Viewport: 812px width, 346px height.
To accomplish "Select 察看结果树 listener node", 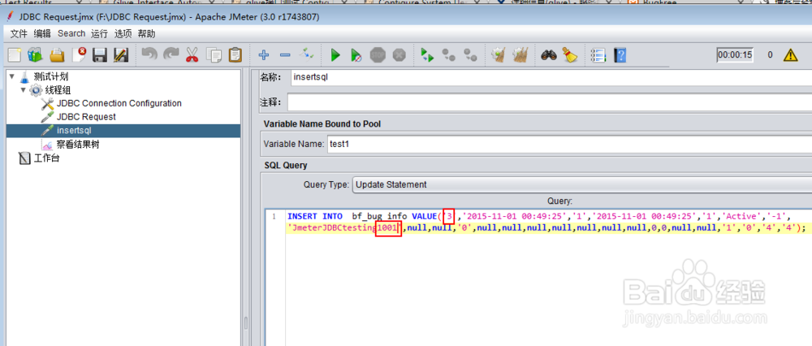I will tap(78, 145).
